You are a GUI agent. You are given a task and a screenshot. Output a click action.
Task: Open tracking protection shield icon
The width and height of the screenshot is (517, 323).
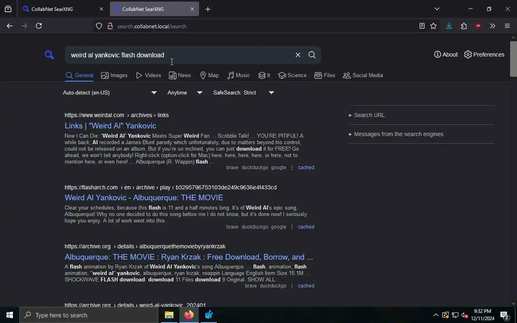coord(99,26)
